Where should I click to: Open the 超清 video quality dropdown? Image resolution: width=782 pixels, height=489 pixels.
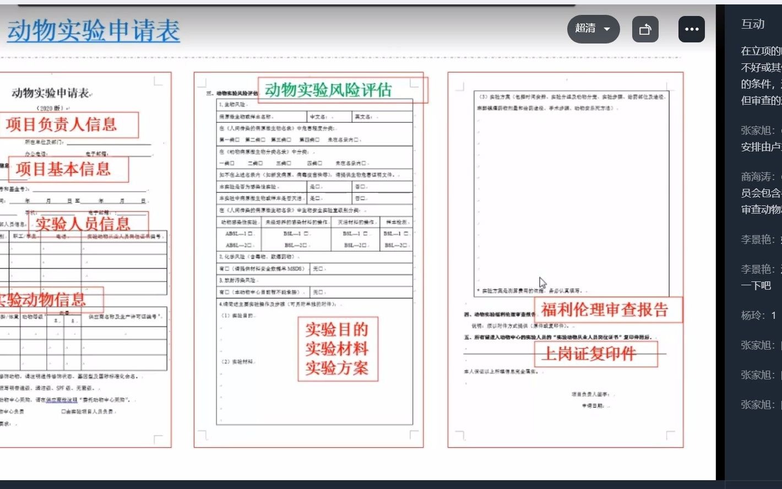click(x=593, y=29)
